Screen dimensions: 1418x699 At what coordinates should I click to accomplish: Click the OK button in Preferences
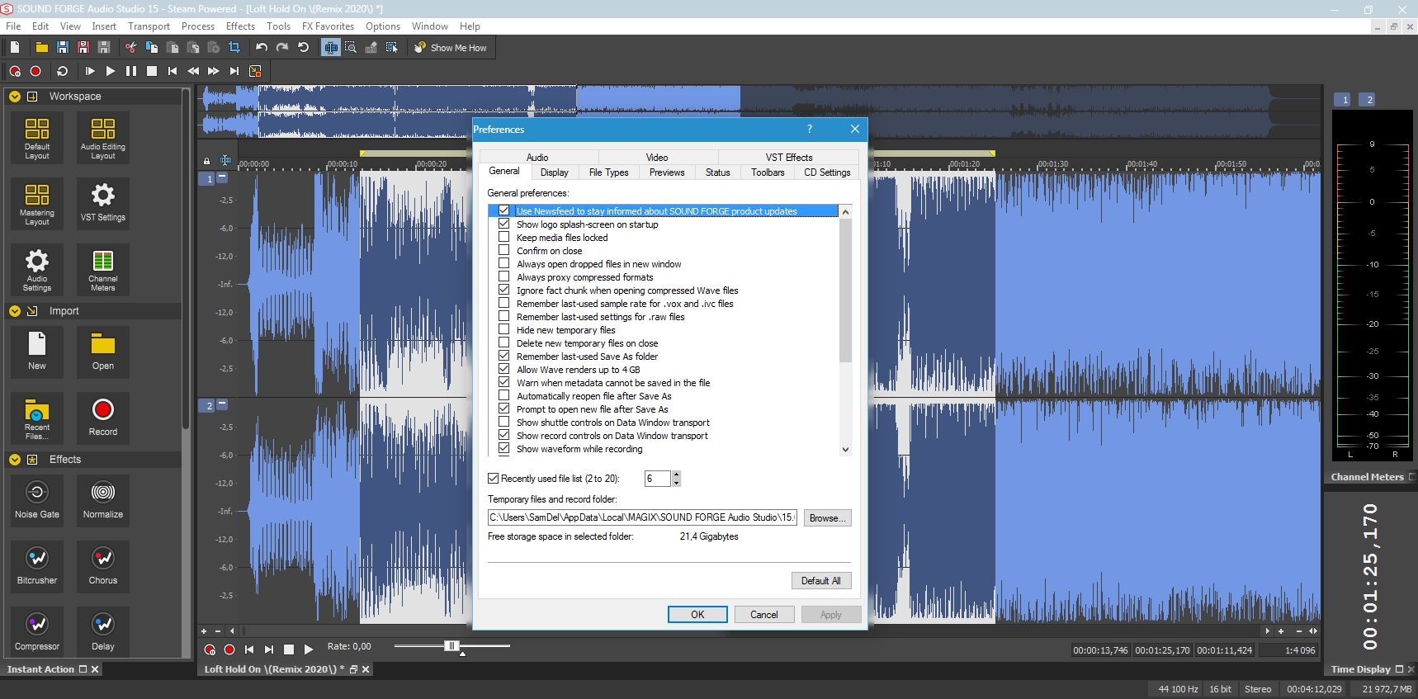point(697,615)
